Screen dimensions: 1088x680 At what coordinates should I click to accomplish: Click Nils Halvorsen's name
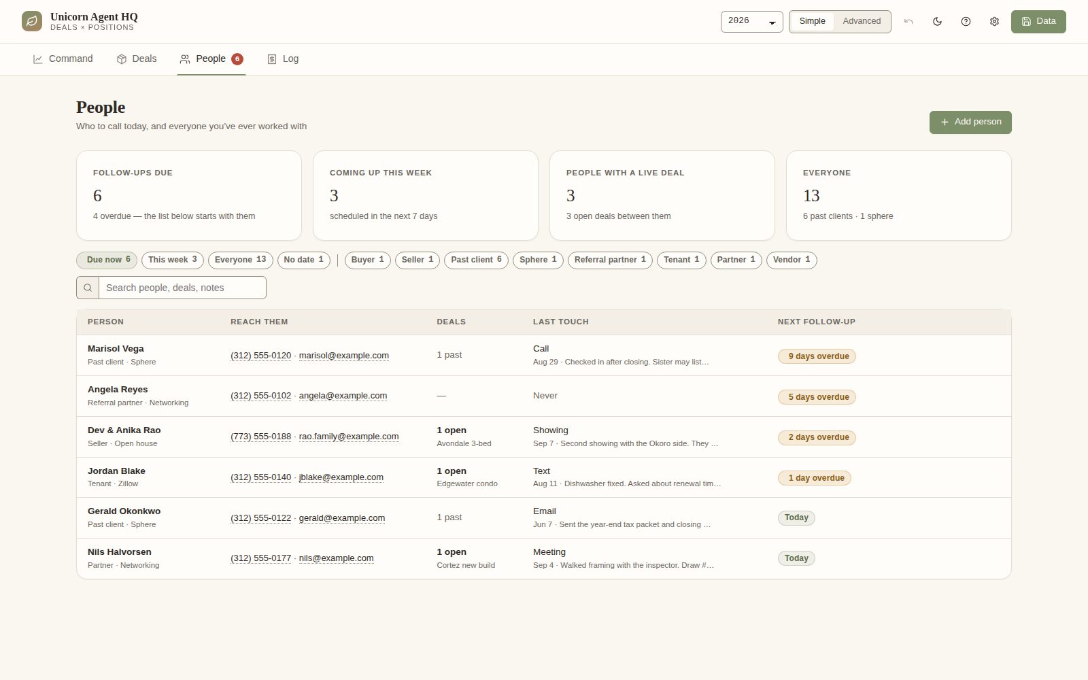(x=120, y=552)
